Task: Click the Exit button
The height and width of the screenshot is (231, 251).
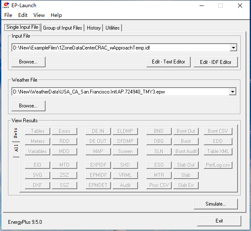Action: click(x=219, y=221)
